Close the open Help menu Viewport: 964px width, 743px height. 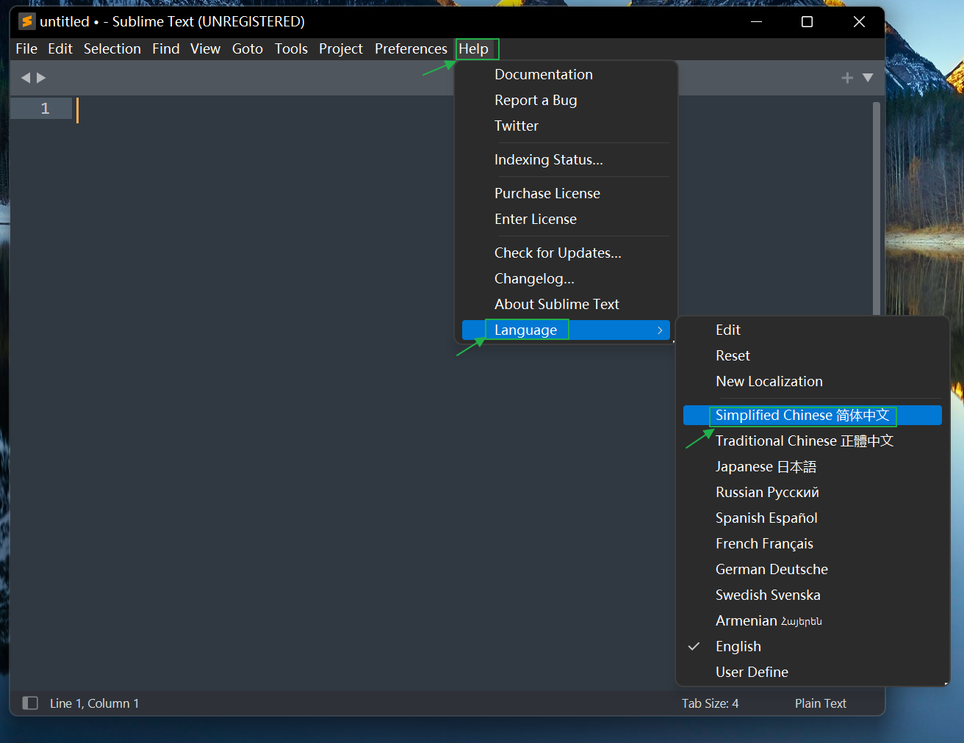(x=474, y=49)
